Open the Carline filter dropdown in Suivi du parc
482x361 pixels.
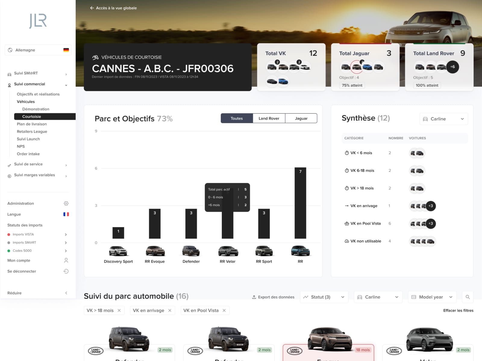click(x=378, y=297)
